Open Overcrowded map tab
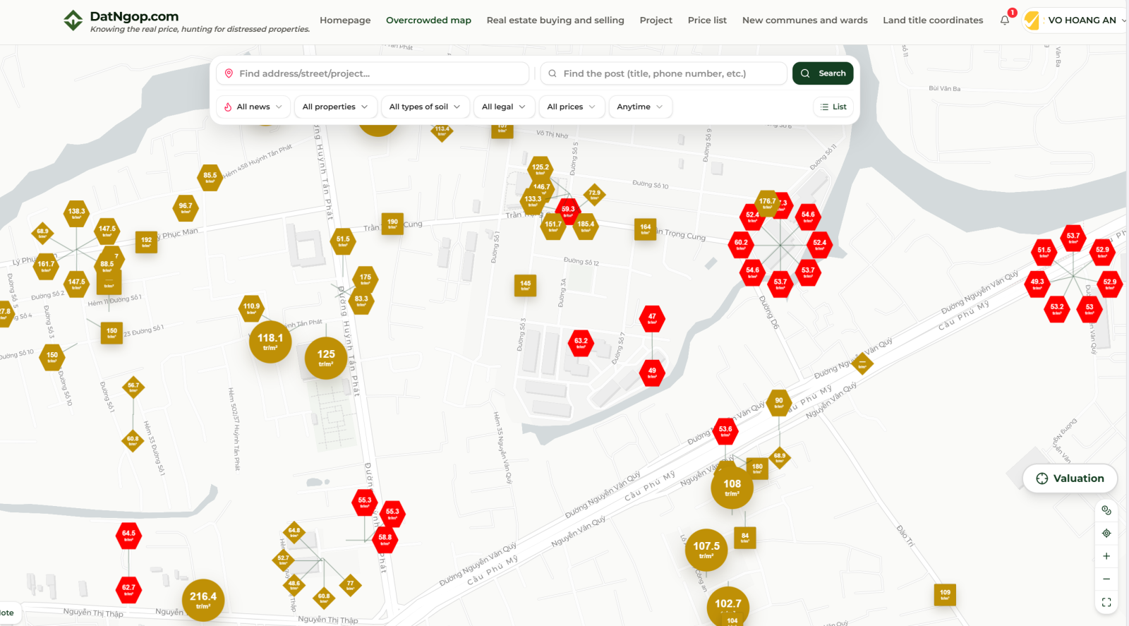The height and width of the screenshot is (626, 1129). click(428, 20)
